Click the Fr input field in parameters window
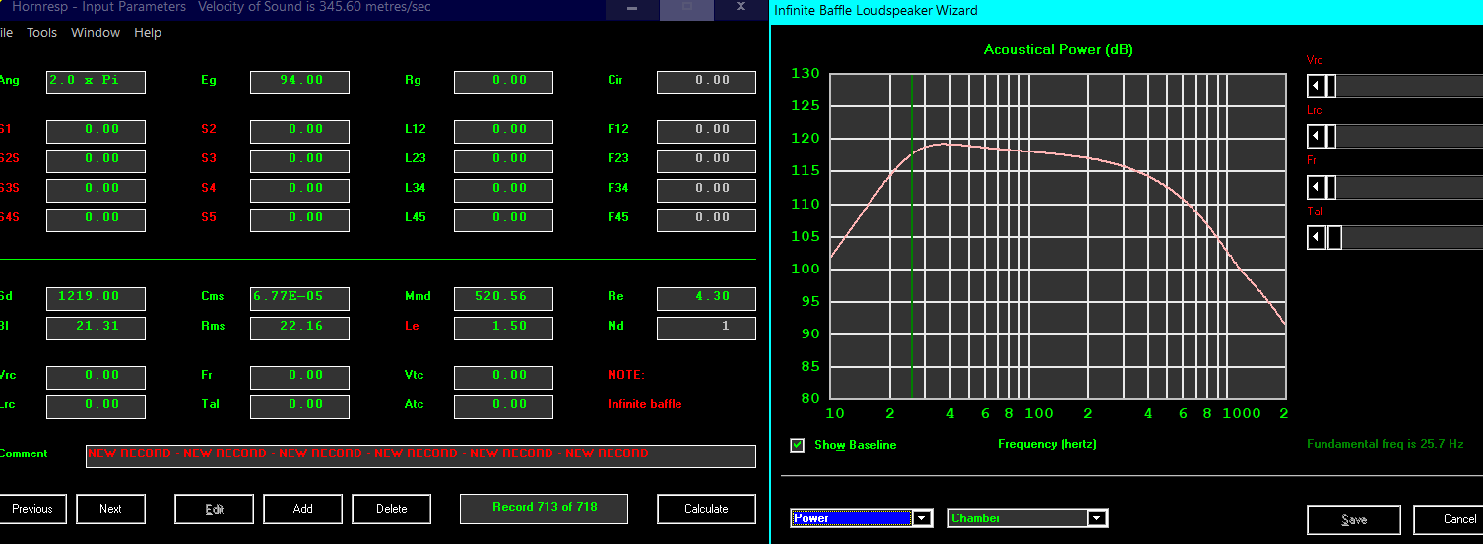Viewport: 1483px width, 544px height. (x=299, y=377)
